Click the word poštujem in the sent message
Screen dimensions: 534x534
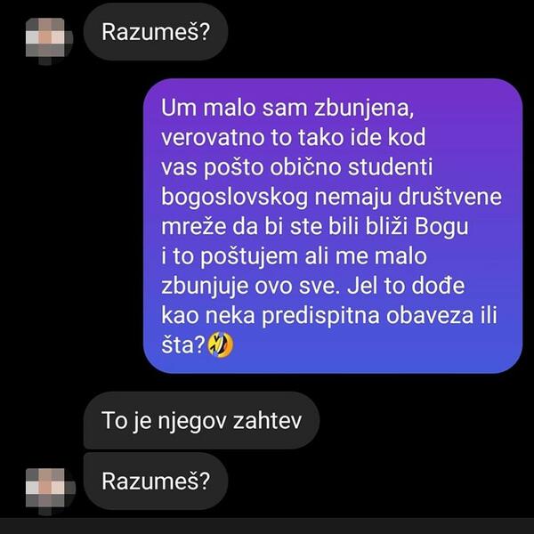[249, 257]
